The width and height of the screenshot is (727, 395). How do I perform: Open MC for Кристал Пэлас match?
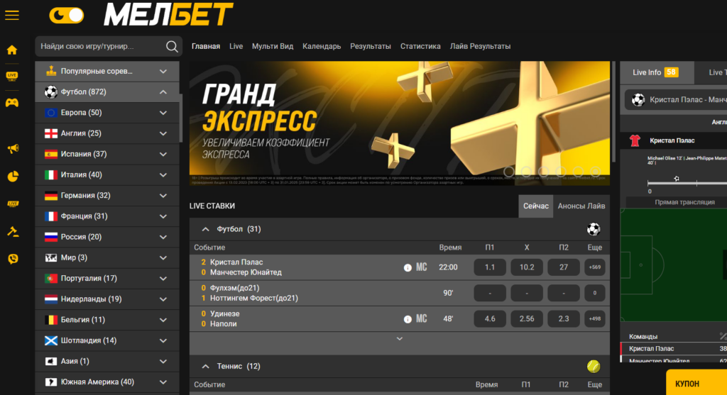pos(422,267)
